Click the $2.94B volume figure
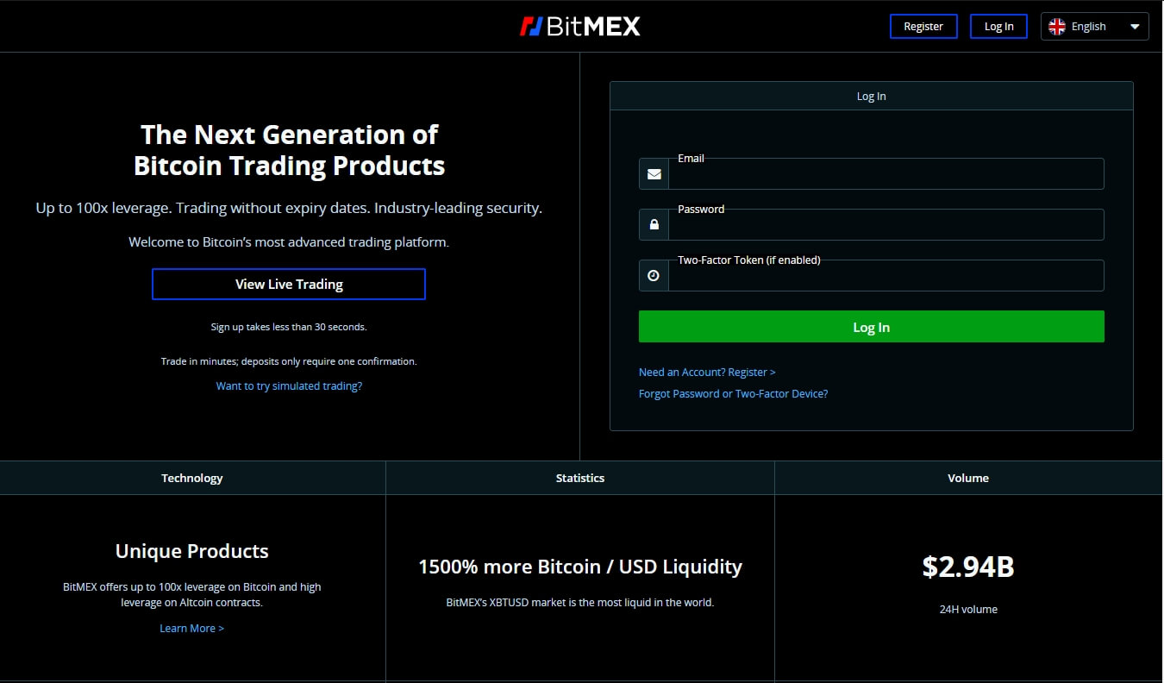 (968, 567)
